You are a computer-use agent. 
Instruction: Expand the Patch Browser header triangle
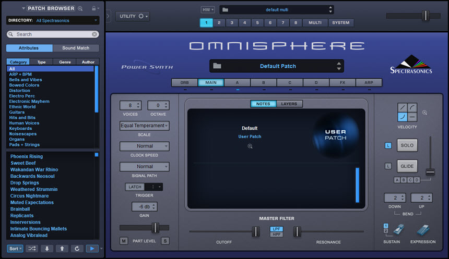[23, 8]
